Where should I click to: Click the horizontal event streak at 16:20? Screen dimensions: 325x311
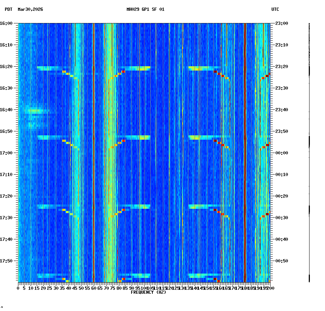(x=50, y=68)
